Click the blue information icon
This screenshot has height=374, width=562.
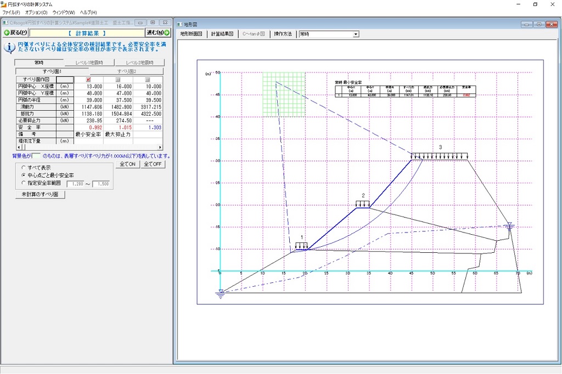coord(9,48)
